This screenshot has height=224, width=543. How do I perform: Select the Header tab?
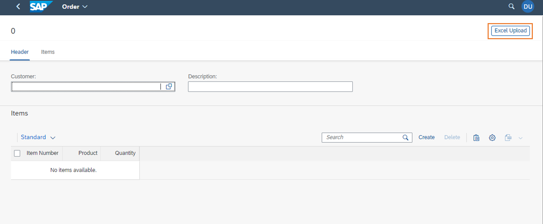coord(20,52)
